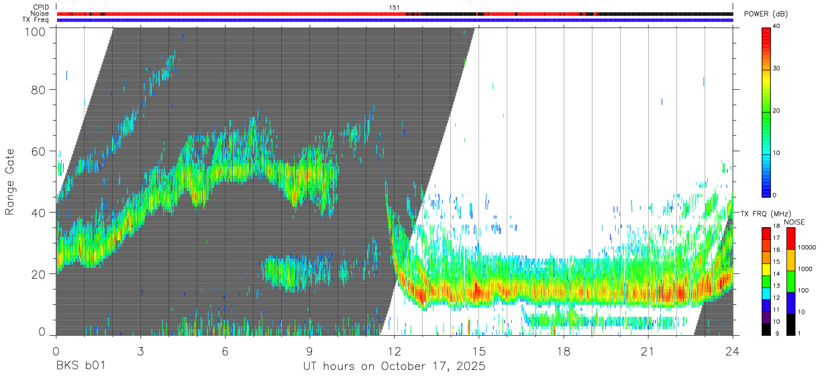Screen dimensions: 824x380
Task: Click the TX frequency label 16
Action: tap(777, 251)
